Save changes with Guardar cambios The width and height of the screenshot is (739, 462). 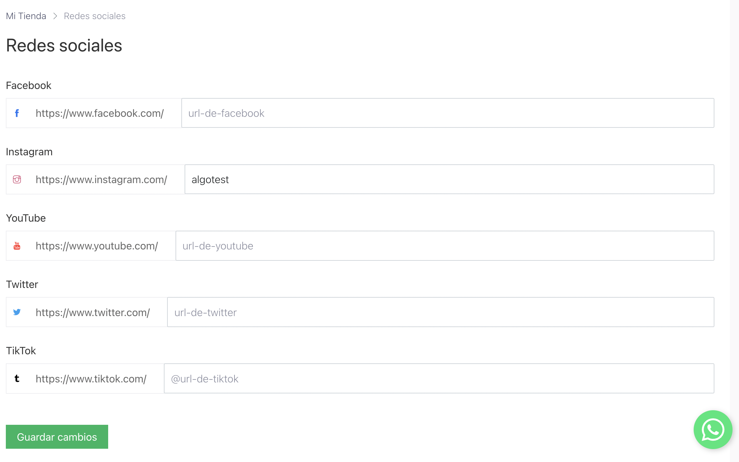(57, 437)
